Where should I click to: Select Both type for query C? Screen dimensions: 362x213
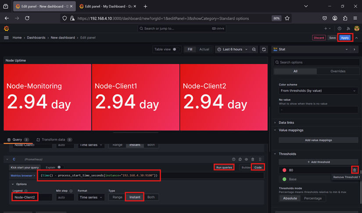(151, 197)
